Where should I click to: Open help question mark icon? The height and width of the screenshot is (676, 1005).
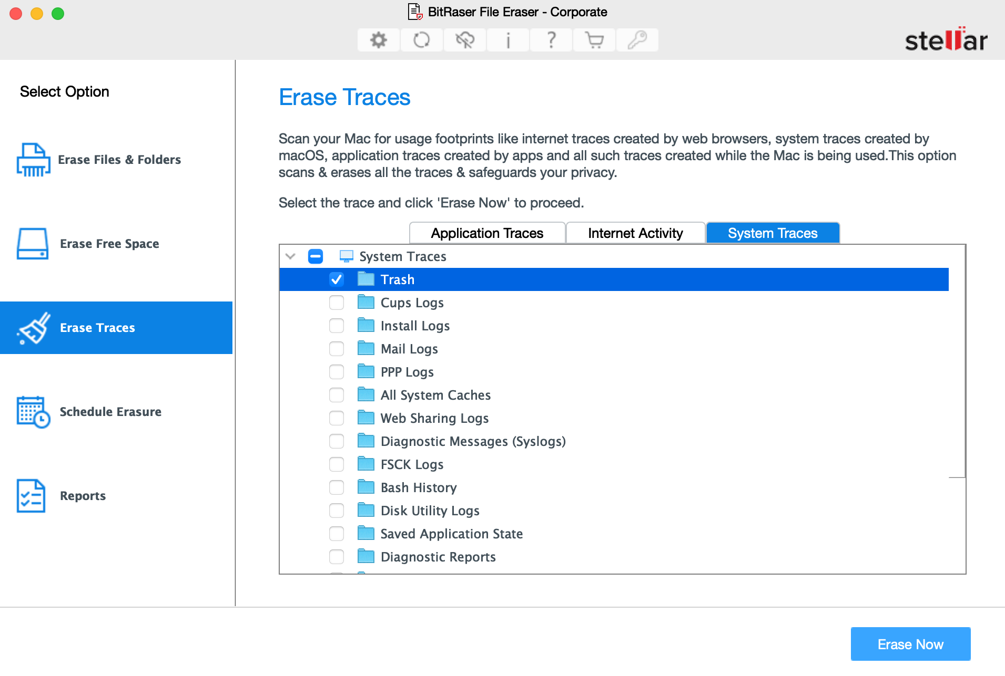click(x=551, y=40)
